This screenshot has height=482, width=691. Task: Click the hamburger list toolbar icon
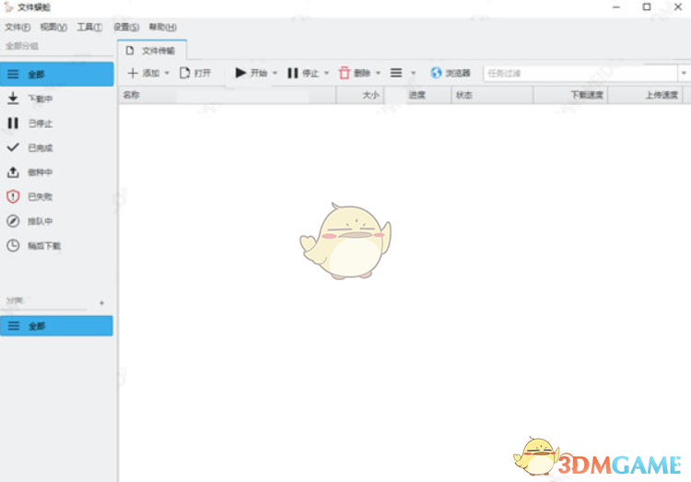396,73
